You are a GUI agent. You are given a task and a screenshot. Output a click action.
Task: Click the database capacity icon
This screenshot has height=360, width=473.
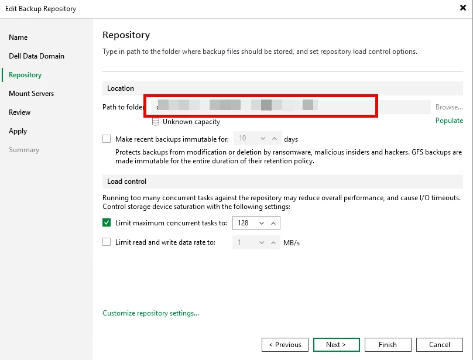155,122
